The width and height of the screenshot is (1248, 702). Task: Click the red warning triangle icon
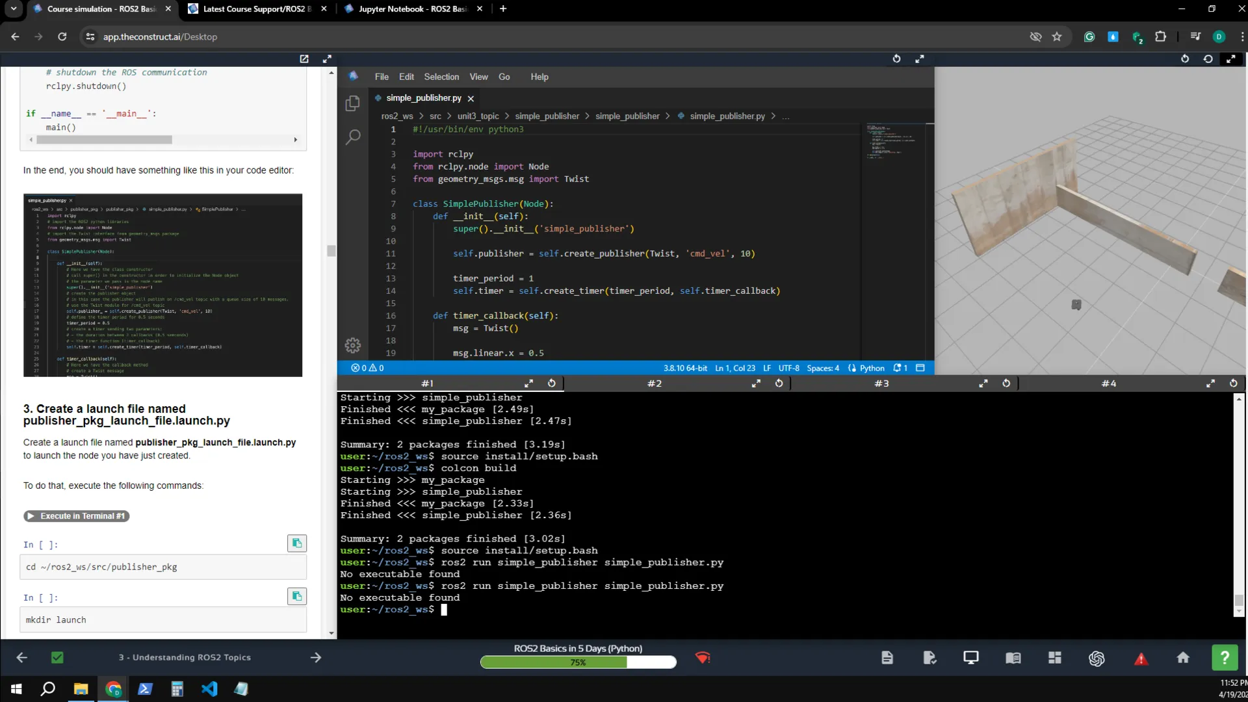(1141, 659)
